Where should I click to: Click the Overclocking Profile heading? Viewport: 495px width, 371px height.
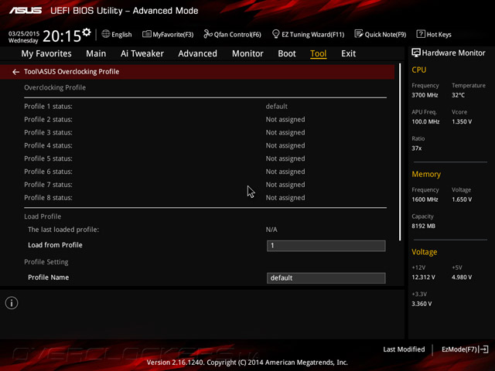[x=55, y=87]
